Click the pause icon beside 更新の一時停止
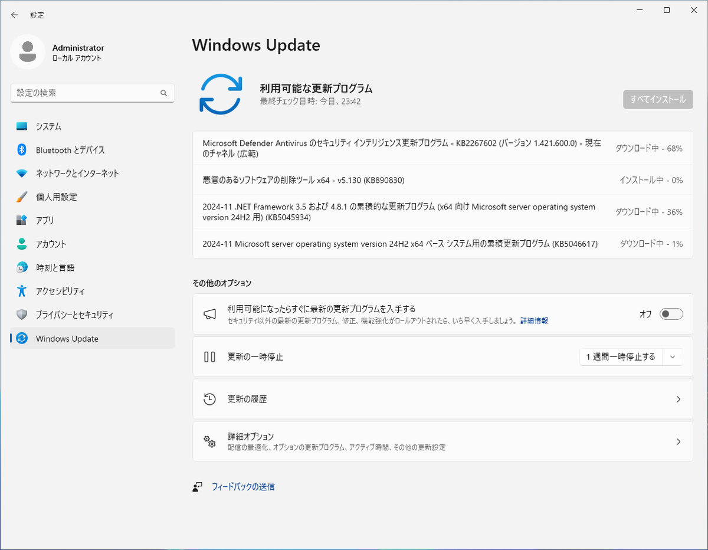Viewport: 708px width, 550px height. [x=209, y=356]
